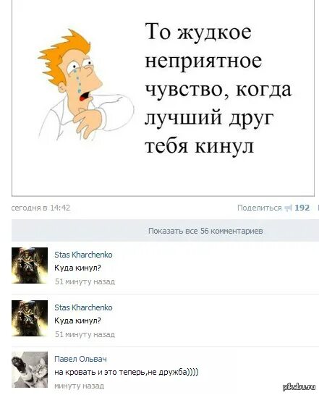Open Stas Kharchenko's avatar on the second comment
The height and width of the screenshot is (395, 319).
pos(30,318)
